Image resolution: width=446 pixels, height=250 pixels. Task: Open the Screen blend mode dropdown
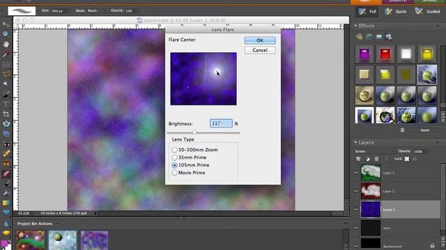[375, 151]
